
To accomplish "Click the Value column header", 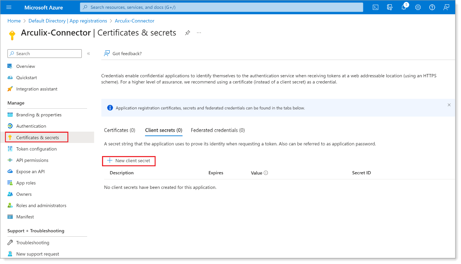I will coord(257,173).
